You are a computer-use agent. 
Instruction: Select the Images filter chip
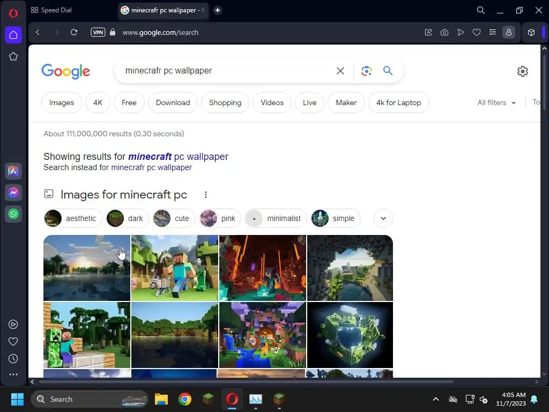[x=62, y=102]
